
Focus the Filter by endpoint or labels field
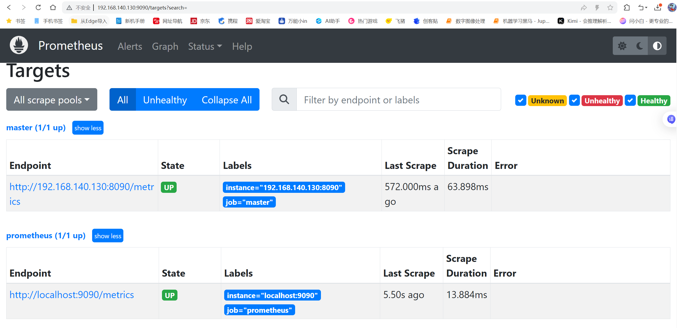pyautogui.click(x=398, y=100)
